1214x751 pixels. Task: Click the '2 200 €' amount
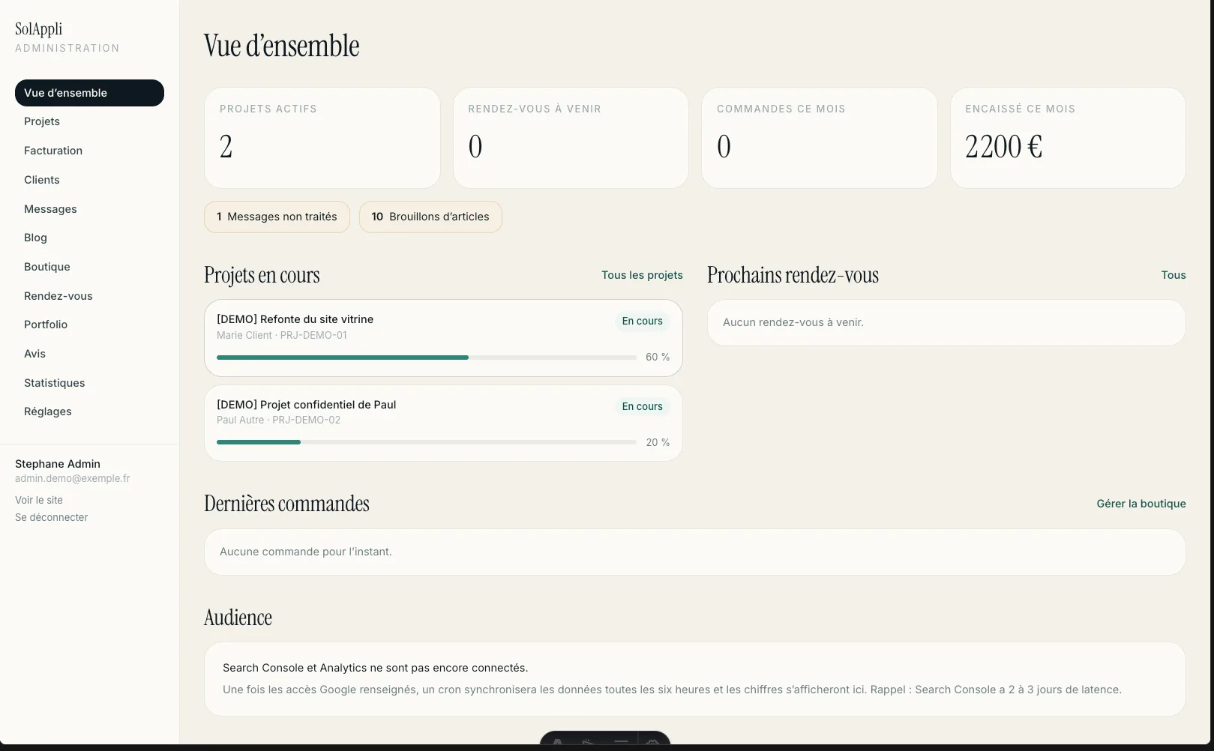tap(1004, 146)
